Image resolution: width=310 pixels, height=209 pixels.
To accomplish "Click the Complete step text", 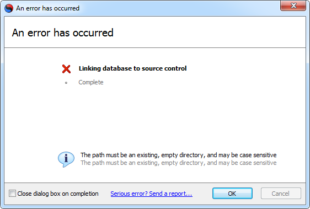I will 91,82.
